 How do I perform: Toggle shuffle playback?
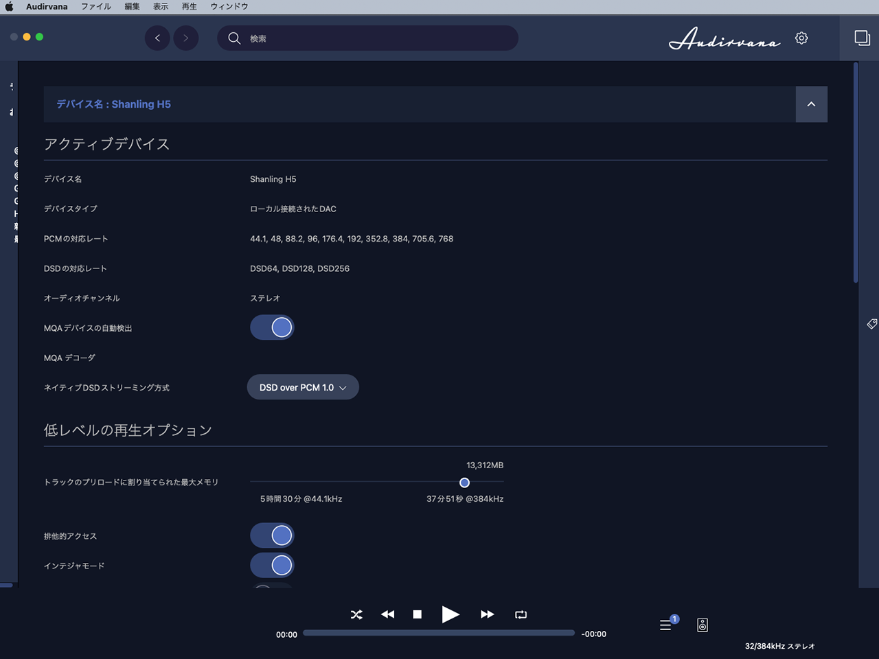pyautogui.click(x=356, y=614)
